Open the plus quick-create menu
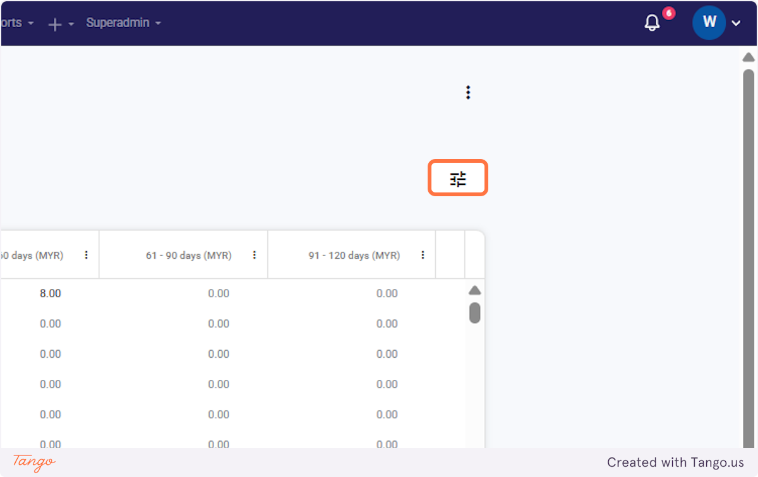The height and width of the screenshot is (477, 758). point(61,24)
